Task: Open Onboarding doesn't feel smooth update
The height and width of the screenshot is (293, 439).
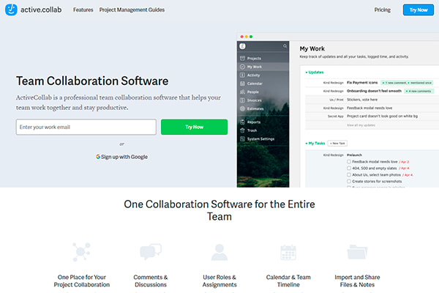Action: pos(374,91)
